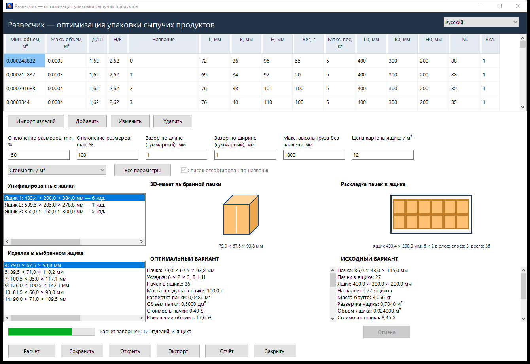Click the Вес, г column header
The image size is (530, 364).
pyautogui.click(x=308, y=44)
